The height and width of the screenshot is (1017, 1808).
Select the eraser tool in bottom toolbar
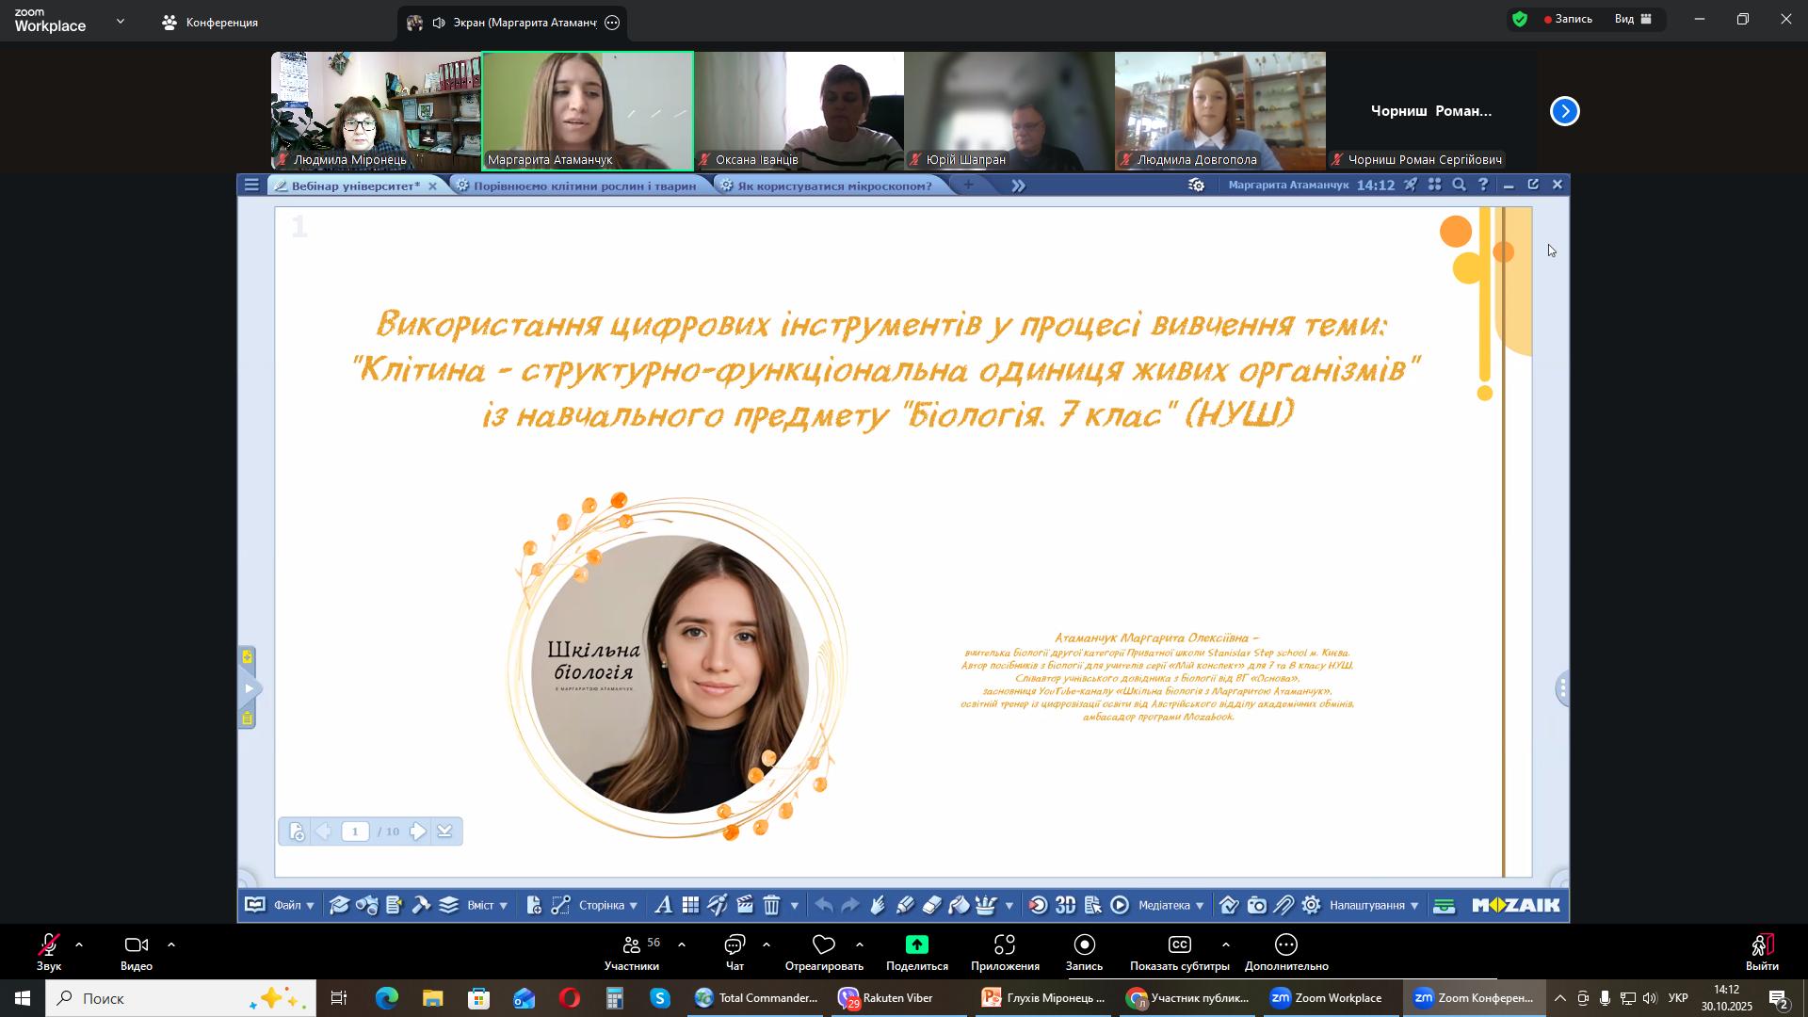(x=932, y=906)
